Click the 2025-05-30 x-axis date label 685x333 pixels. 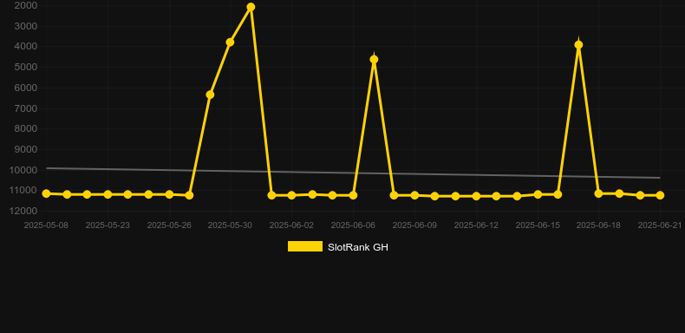(x=230, y=225)
